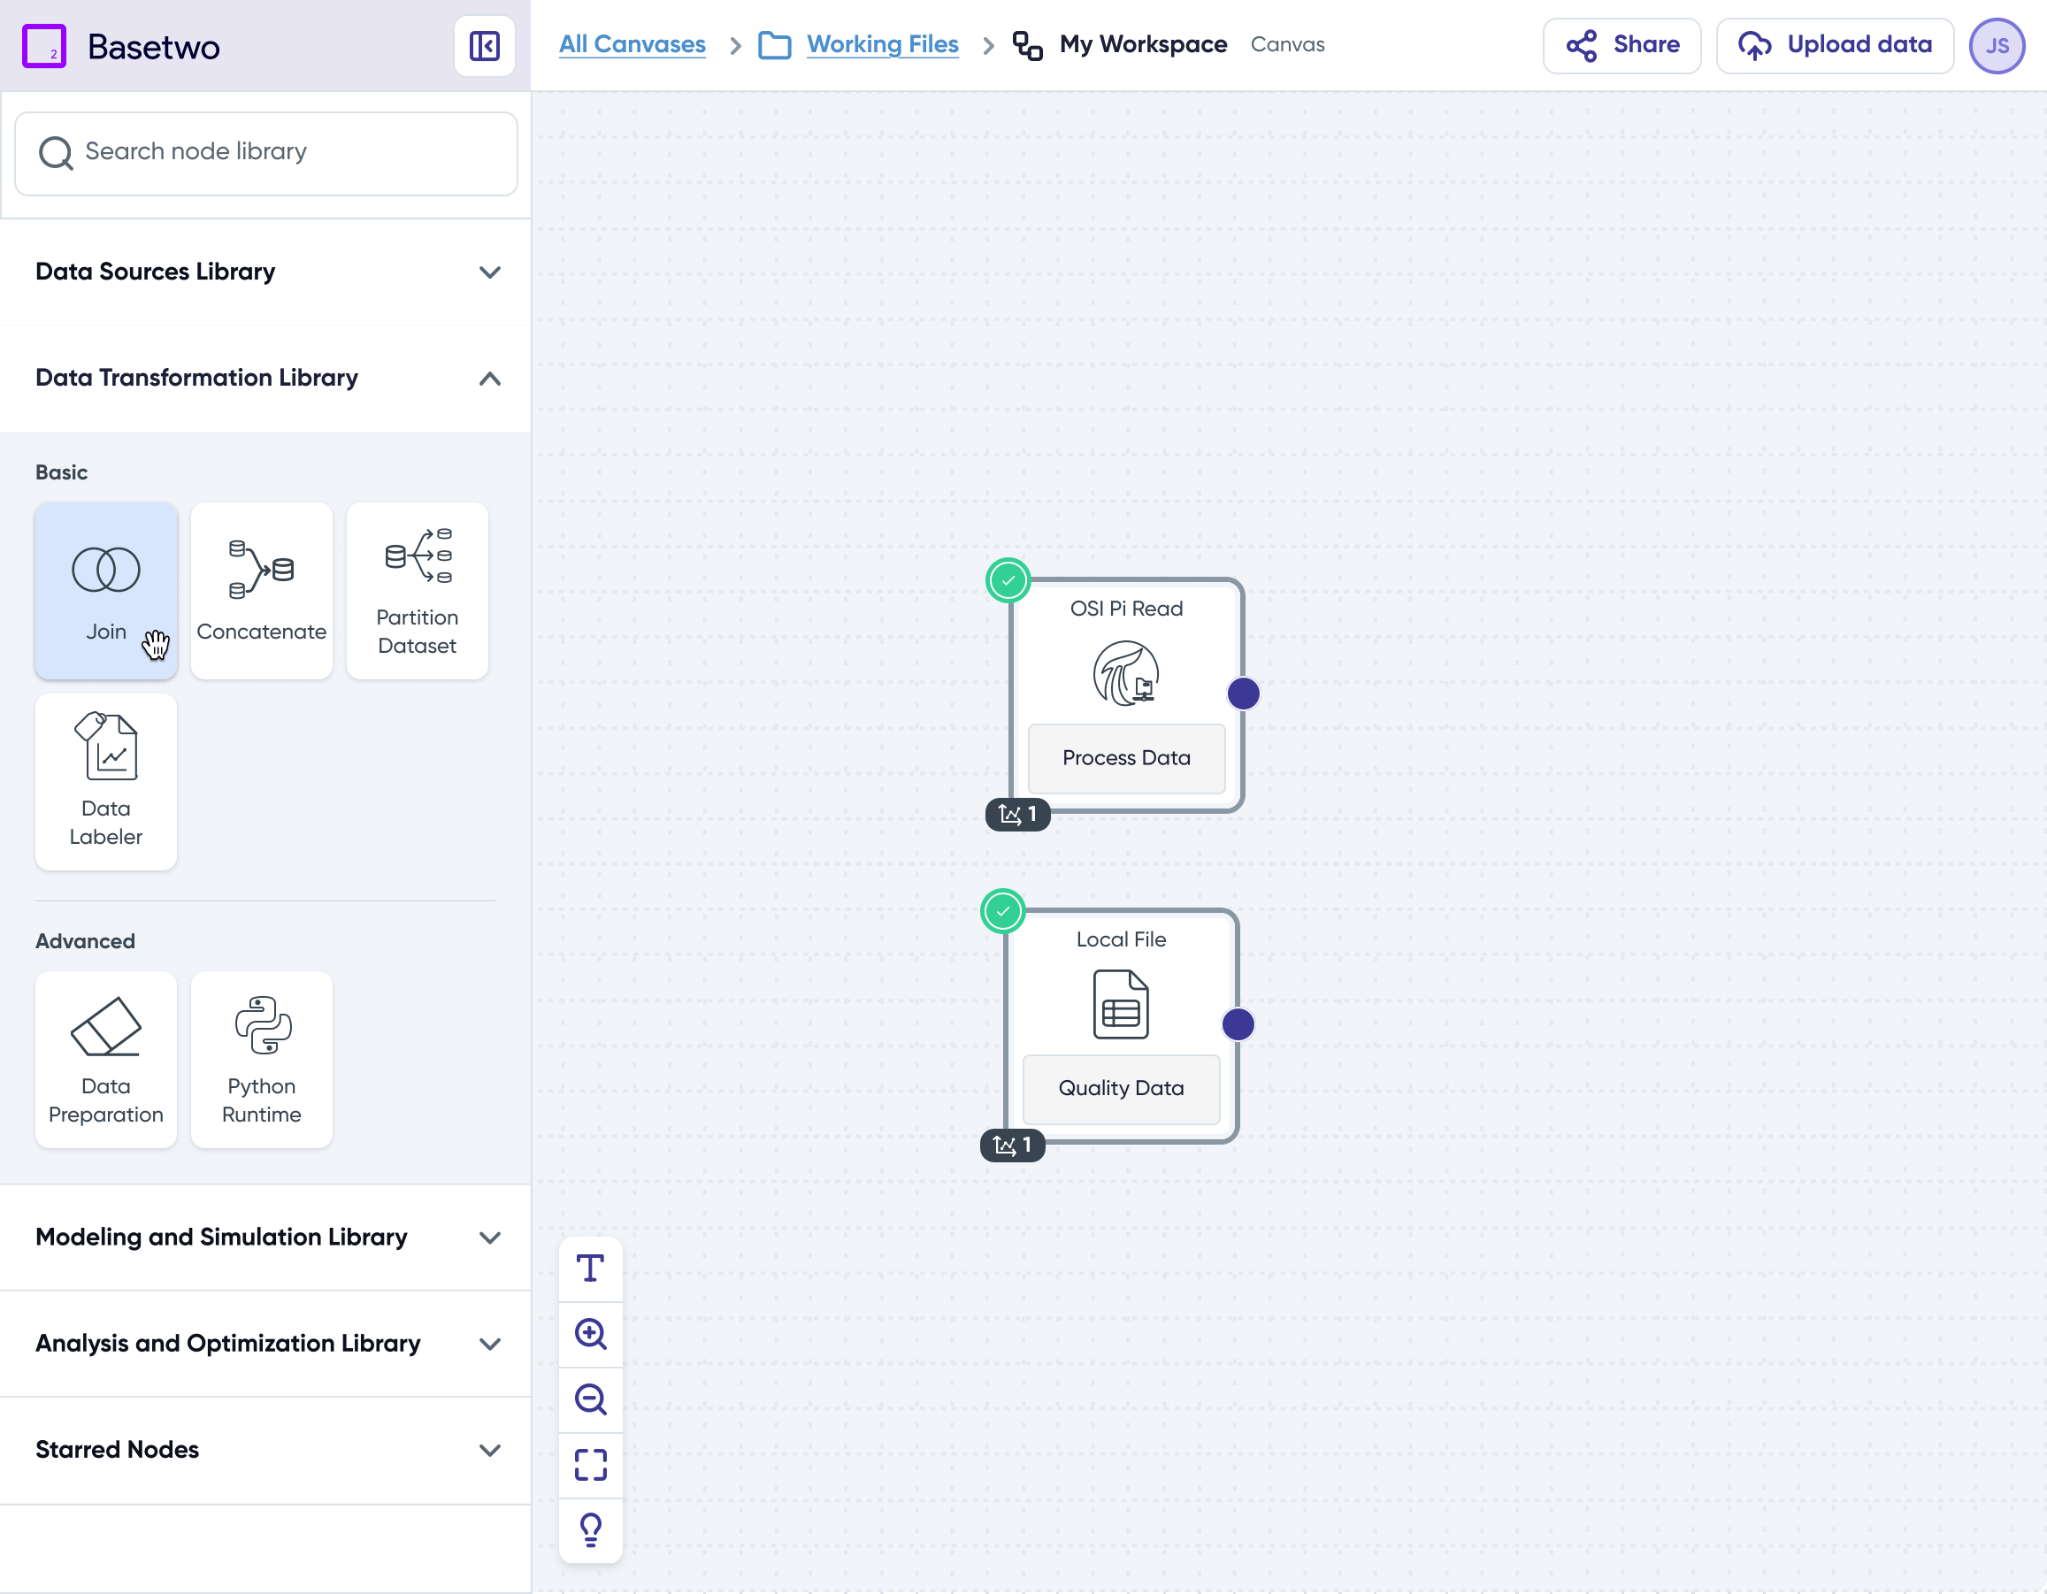Zoom in on the canvas

[591, 1333]
